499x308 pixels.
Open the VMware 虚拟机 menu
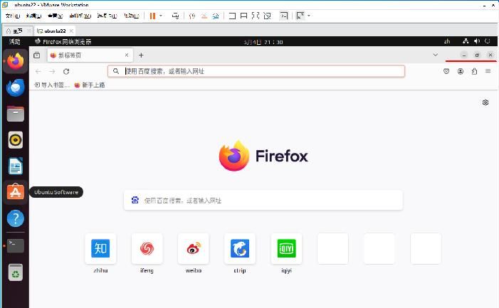click(x=80, y=16)
